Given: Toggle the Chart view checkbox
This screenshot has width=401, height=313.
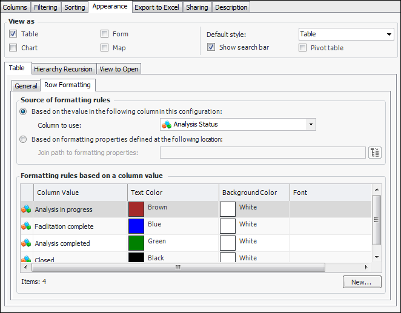Looking at the screenshot, I should point(13,48).
